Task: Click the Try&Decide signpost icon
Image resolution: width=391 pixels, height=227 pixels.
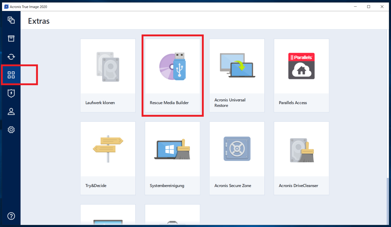Action: [108, 149]
